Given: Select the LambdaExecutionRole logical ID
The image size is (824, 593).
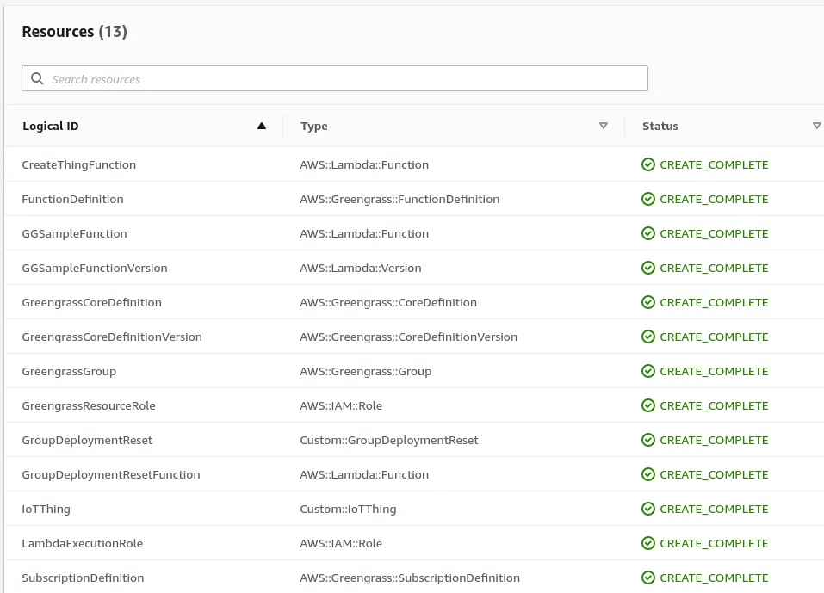Looking at the screenshot, I should 82,543.
